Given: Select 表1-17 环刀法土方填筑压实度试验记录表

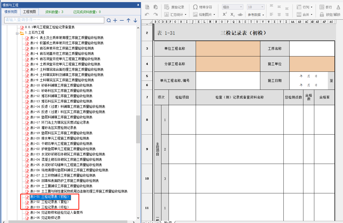Looking at the screenshot, I should (x=60, y=123).
